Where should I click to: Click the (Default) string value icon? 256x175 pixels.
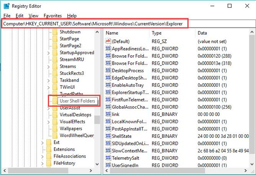click(x=108, y=41)
